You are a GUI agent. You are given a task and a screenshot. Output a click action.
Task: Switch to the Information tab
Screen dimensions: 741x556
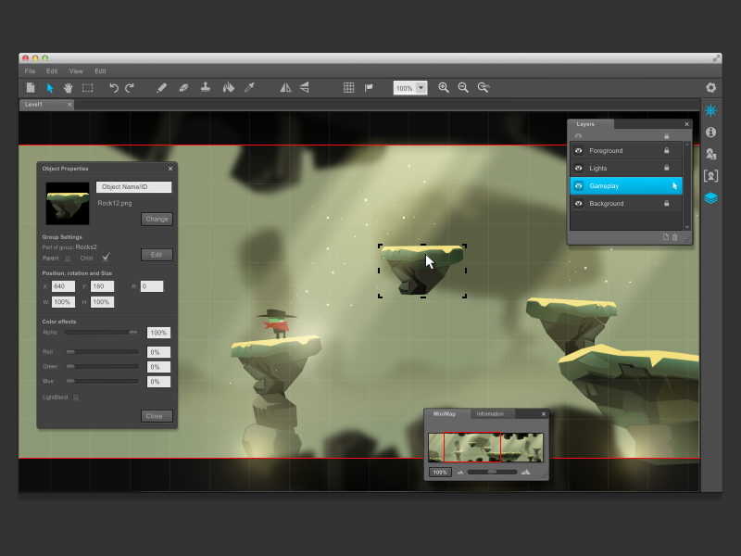click(x=490, y=414)
